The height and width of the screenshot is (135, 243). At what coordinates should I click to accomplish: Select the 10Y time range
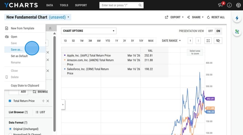pyautogui.click(x=141, y=41)
